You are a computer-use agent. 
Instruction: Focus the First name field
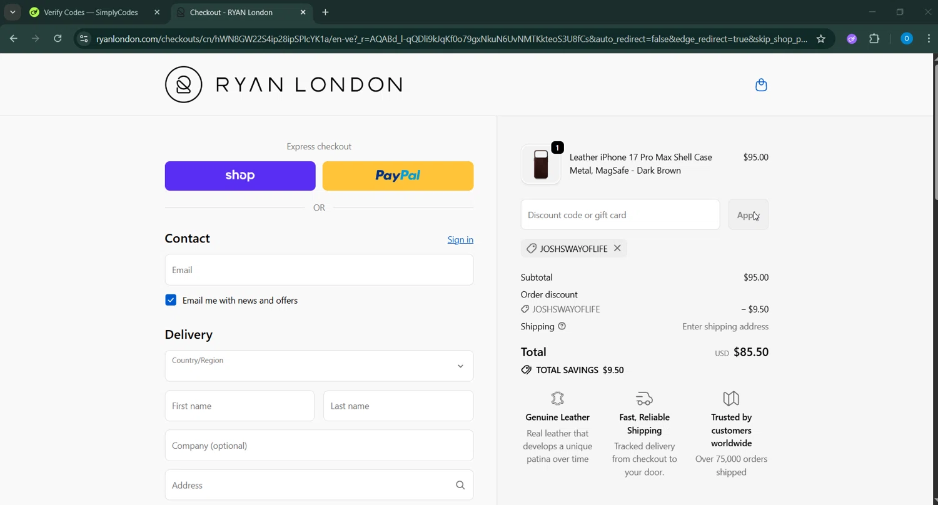pyautogui.click(x=240, y=406)
